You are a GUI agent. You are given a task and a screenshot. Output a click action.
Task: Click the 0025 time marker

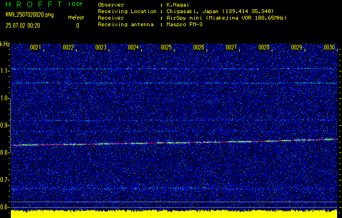point(166,47)
